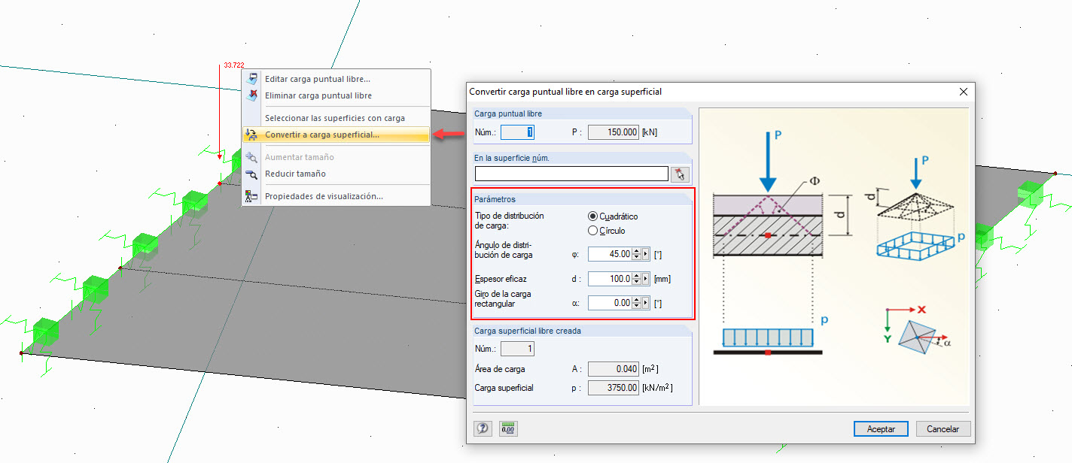
Task: Click the P value field showing 150.000
Action: [x=613, y=132]
